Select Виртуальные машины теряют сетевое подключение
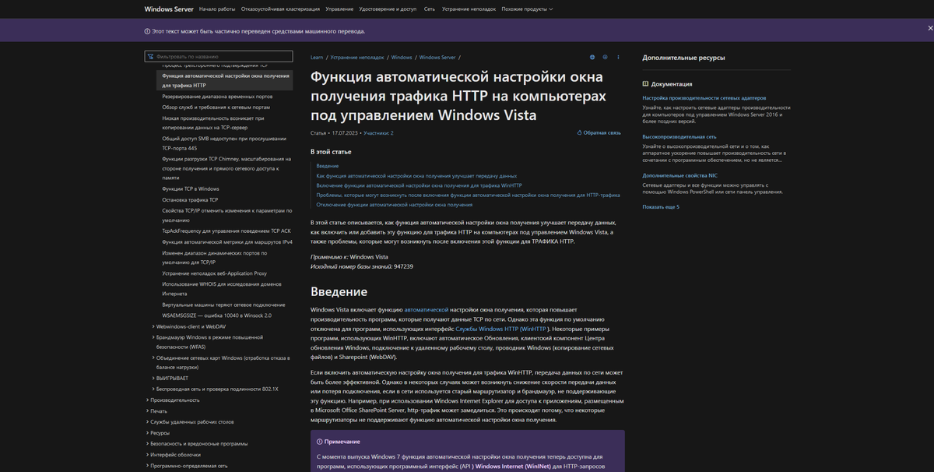The height and width of the screenshot is (472, 934). [223, 305]
